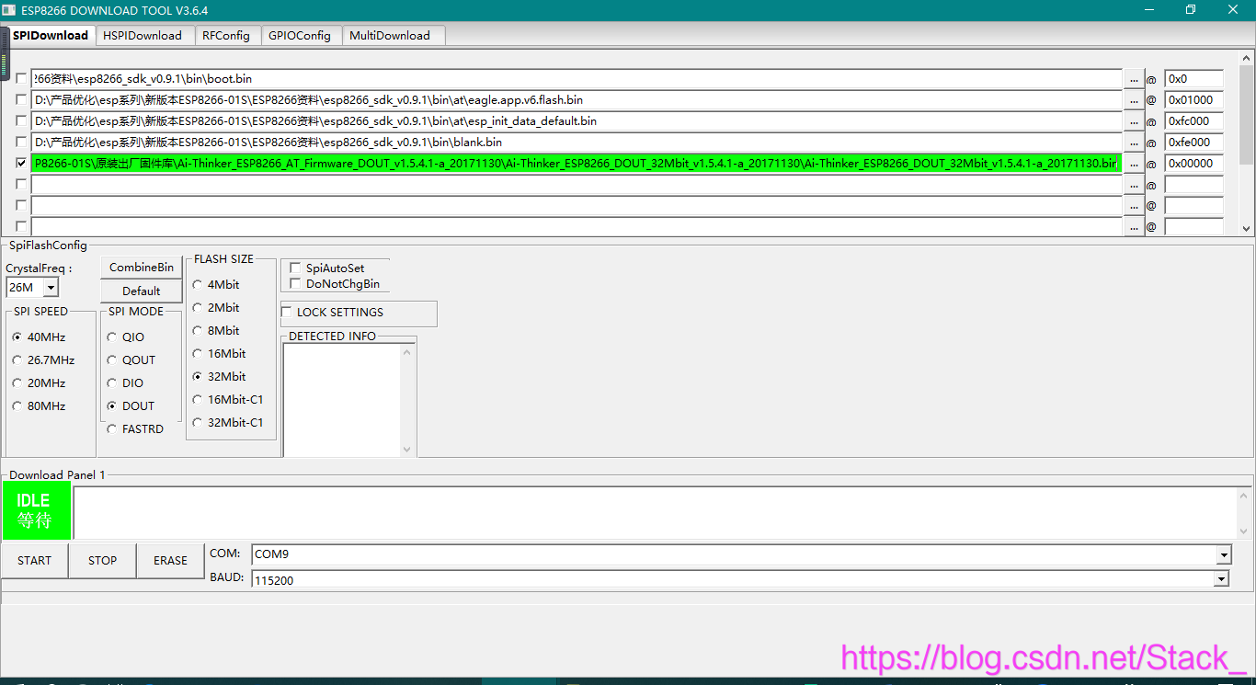1256x685 pixels.
Task: Select the SPIDownload tab
Action: pyautogui.click(x=51, y=35)
